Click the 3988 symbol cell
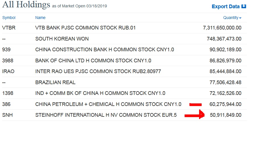The width and height of the screenshot is (273, 153). click(8, 61)
